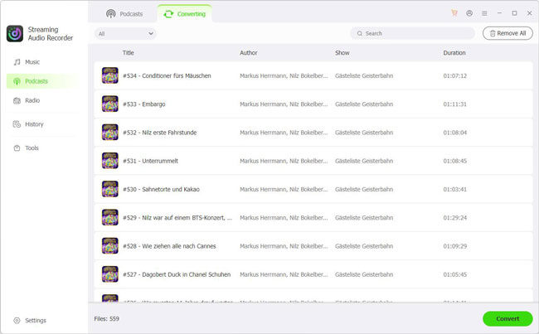Open the shopping cart icon
This screenshot has height=334, width=539.
click(x=454, y=13)
